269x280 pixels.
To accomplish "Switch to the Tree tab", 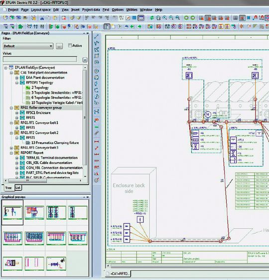I will pos(8,187).
